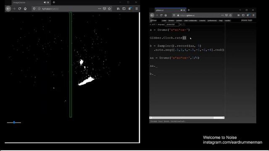Reload the 127.0.0.1 page
This screenshot has height=151, width=269.
(x=20, y=9)
